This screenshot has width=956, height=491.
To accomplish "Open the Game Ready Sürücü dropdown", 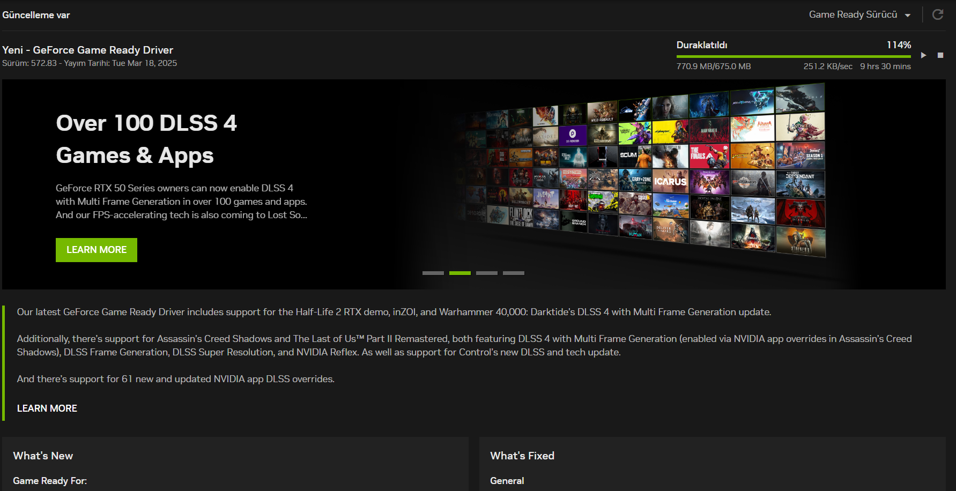I will click(x=859, y=14).
